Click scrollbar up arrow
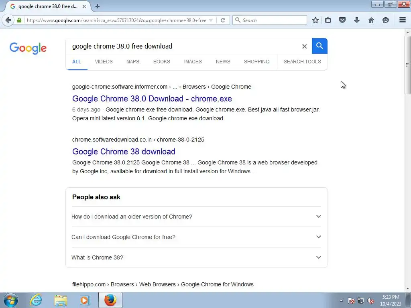 tap(407, 32)
